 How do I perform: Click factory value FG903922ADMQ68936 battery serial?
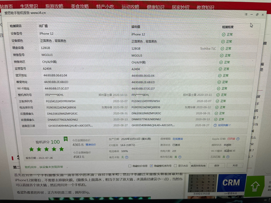61,108
